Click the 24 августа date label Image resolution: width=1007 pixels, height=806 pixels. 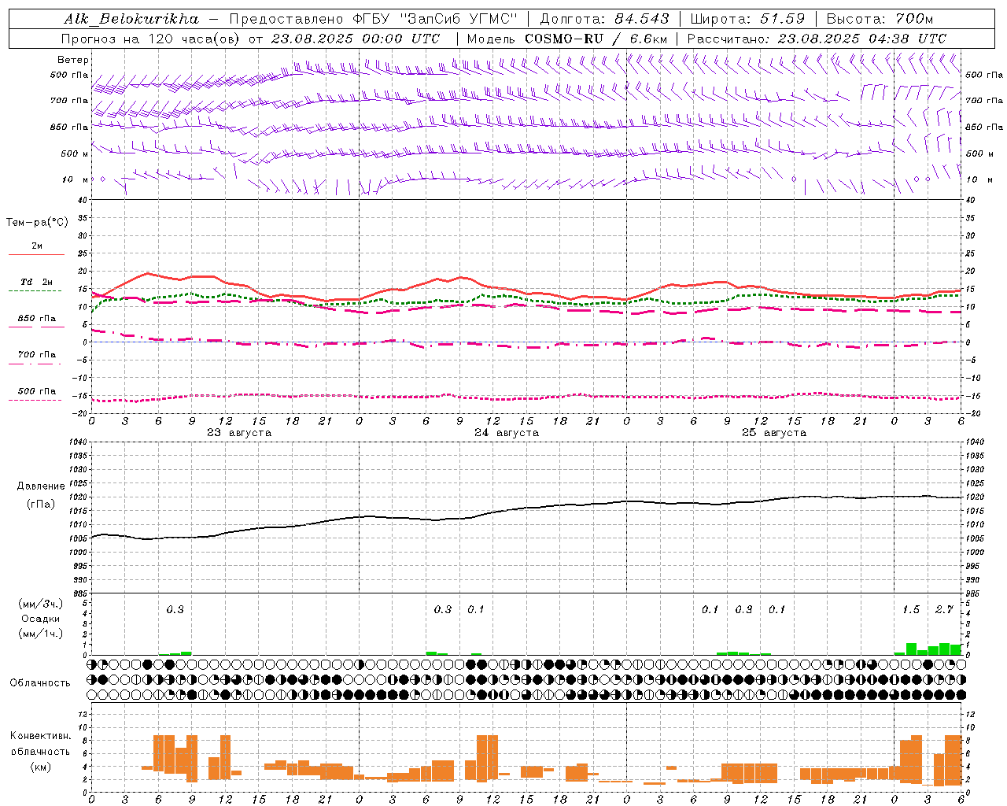coord(507,433)
